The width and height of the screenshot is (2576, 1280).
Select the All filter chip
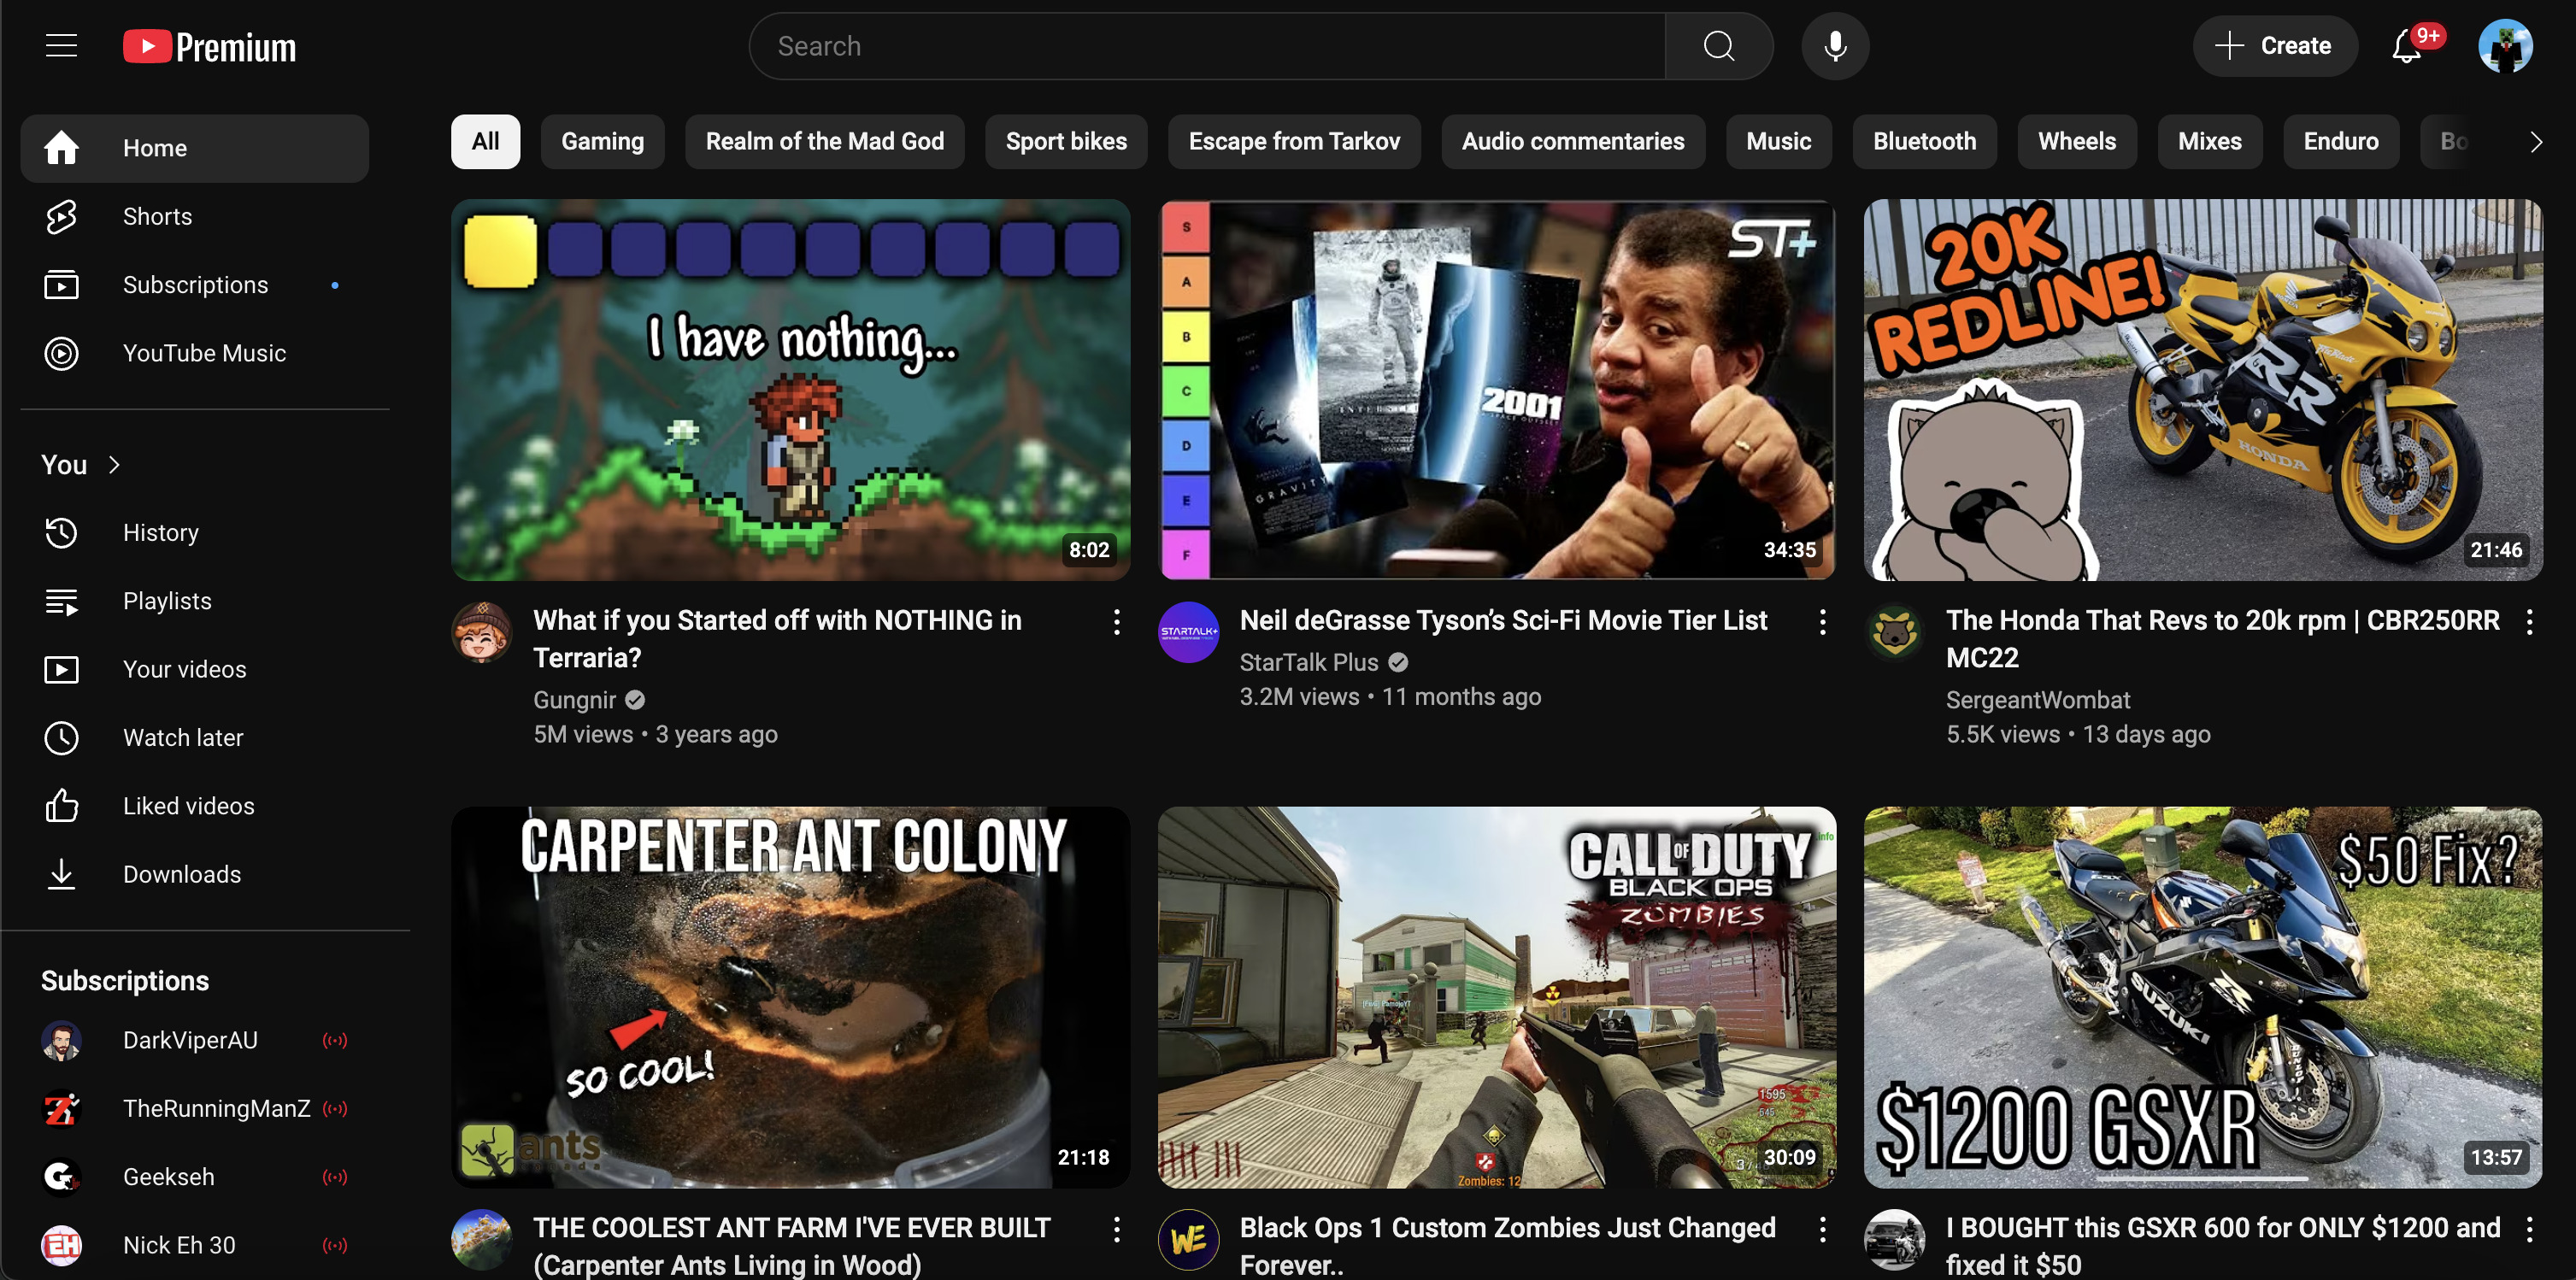pos(485,142)
